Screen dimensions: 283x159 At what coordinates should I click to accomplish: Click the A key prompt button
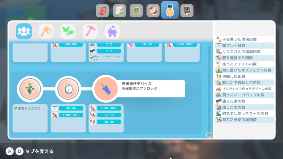coord(10,151)
